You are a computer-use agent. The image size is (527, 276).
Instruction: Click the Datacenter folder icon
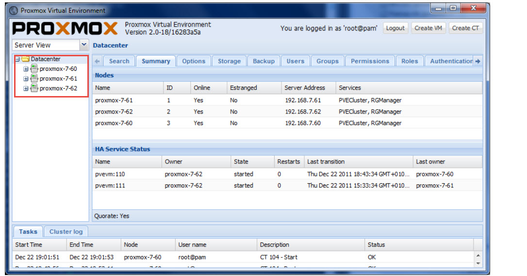pyautogui.click(x=25, y=59)
